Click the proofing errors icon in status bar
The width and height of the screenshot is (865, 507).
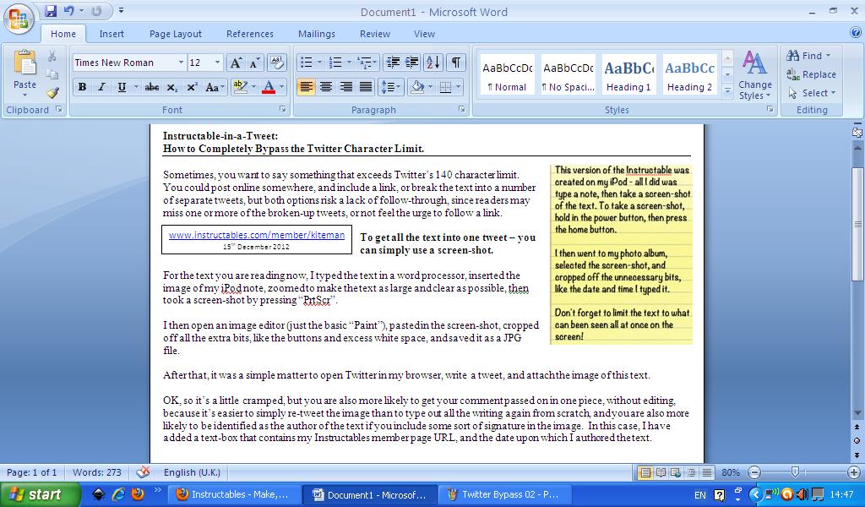143,472
